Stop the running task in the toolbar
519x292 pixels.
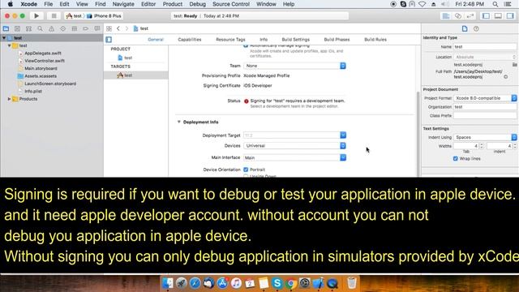pyautogui.click(x=54, y=15)
